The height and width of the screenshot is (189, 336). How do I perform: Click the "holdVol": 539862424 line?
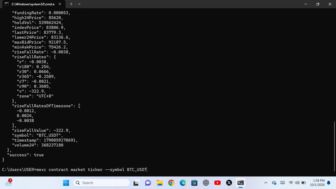click(38, 22)
